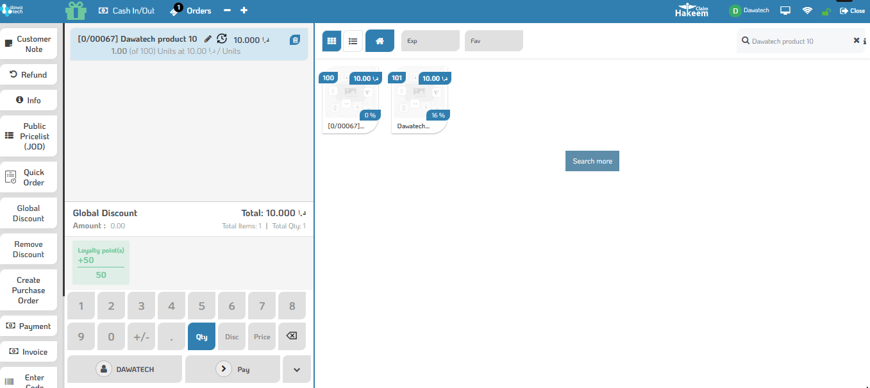Viewport: 870px width, 388px height.
Task: Click the Dawatech logo
Action: 12,10
